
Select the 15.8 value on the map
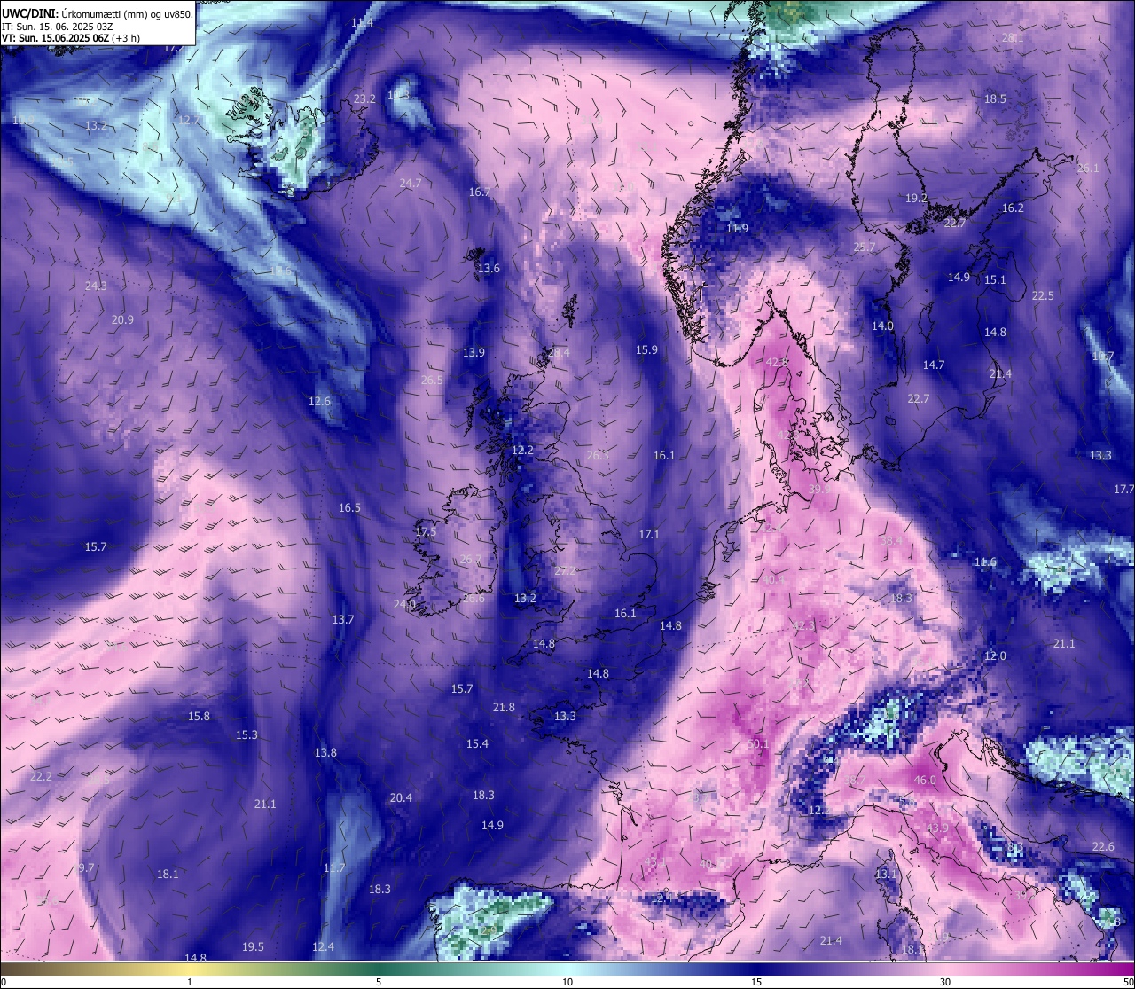point(199,717)
